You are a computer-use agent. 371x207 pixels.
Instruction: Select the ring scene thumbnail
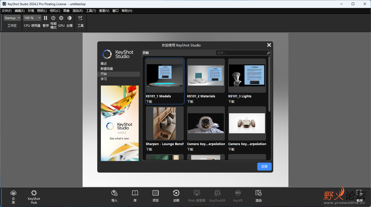point(206,123)
